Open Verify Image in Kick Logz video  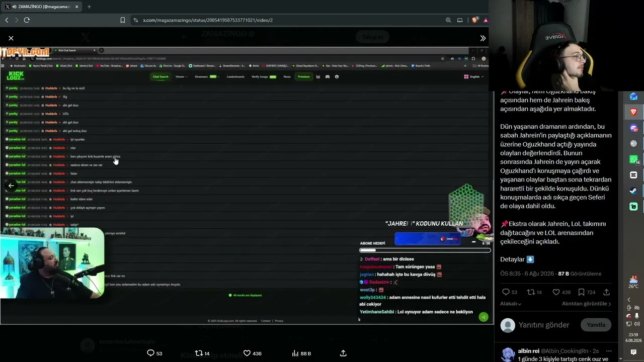click(x=264, y=77)
